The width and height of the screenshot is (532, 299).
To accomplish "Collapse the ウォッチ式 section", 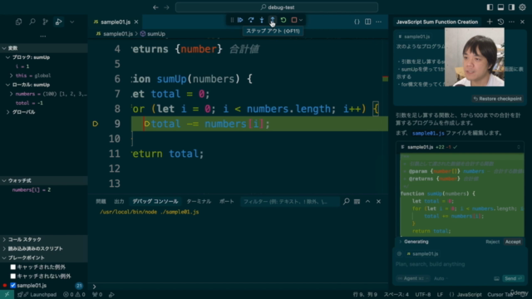I will click(x=4, y=181).
